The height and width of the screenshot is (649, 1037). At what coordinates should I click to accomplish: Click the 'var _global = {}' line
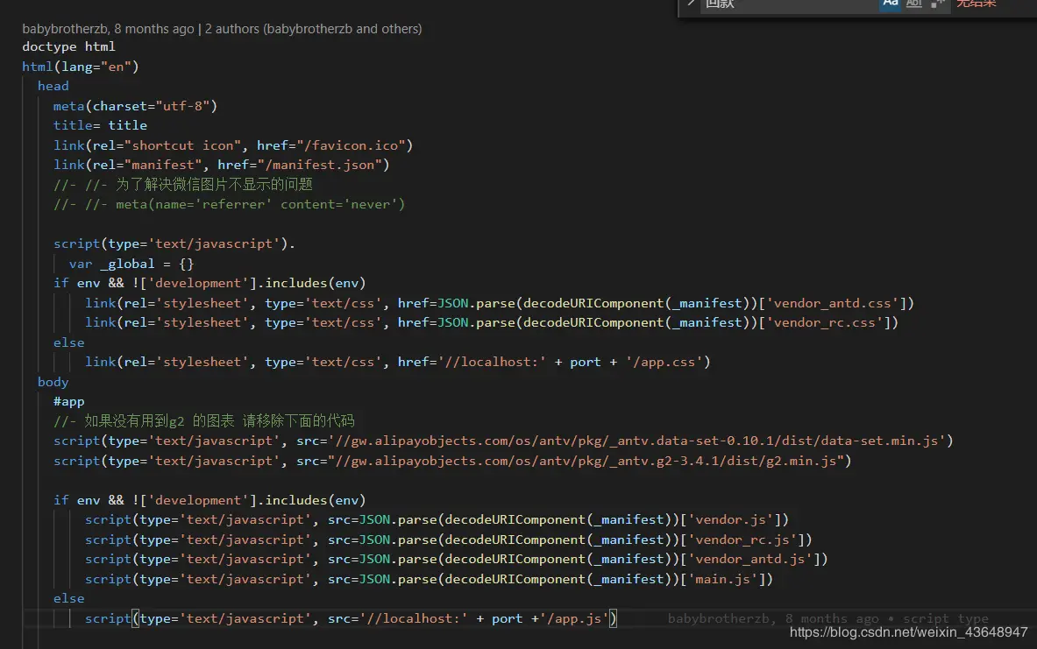click(x=131, y=264)
